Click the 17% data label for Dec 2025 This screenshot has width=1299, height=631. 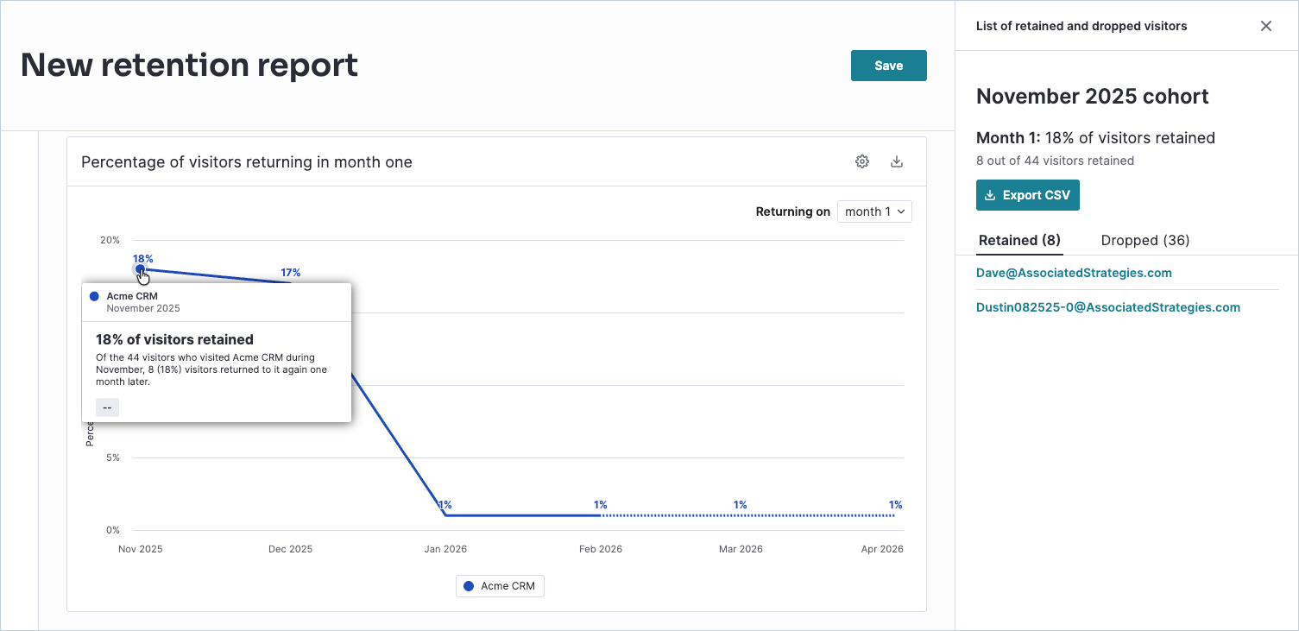point(290,273)
